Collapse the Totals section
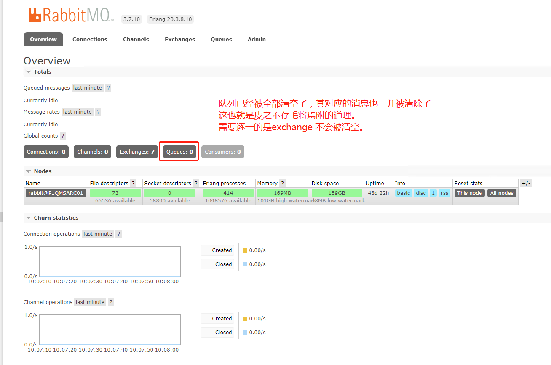Image resolution: width=551 pixels, height=365 pixels. (28, 72)
